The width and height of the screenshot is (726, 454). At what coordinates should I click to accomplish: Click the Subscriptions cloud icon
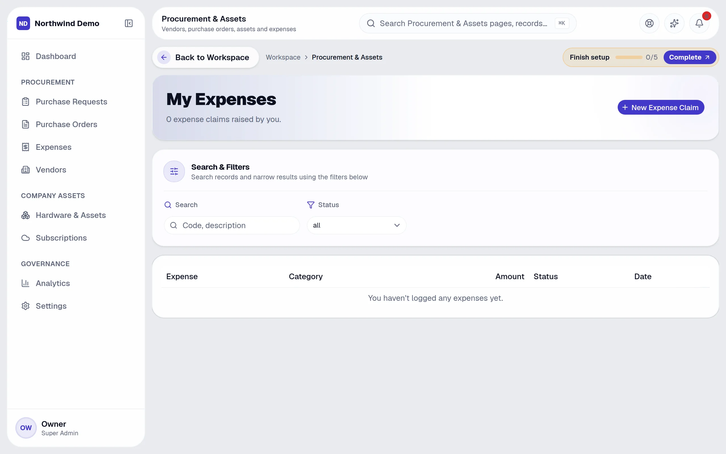click(x=26, y=238)
